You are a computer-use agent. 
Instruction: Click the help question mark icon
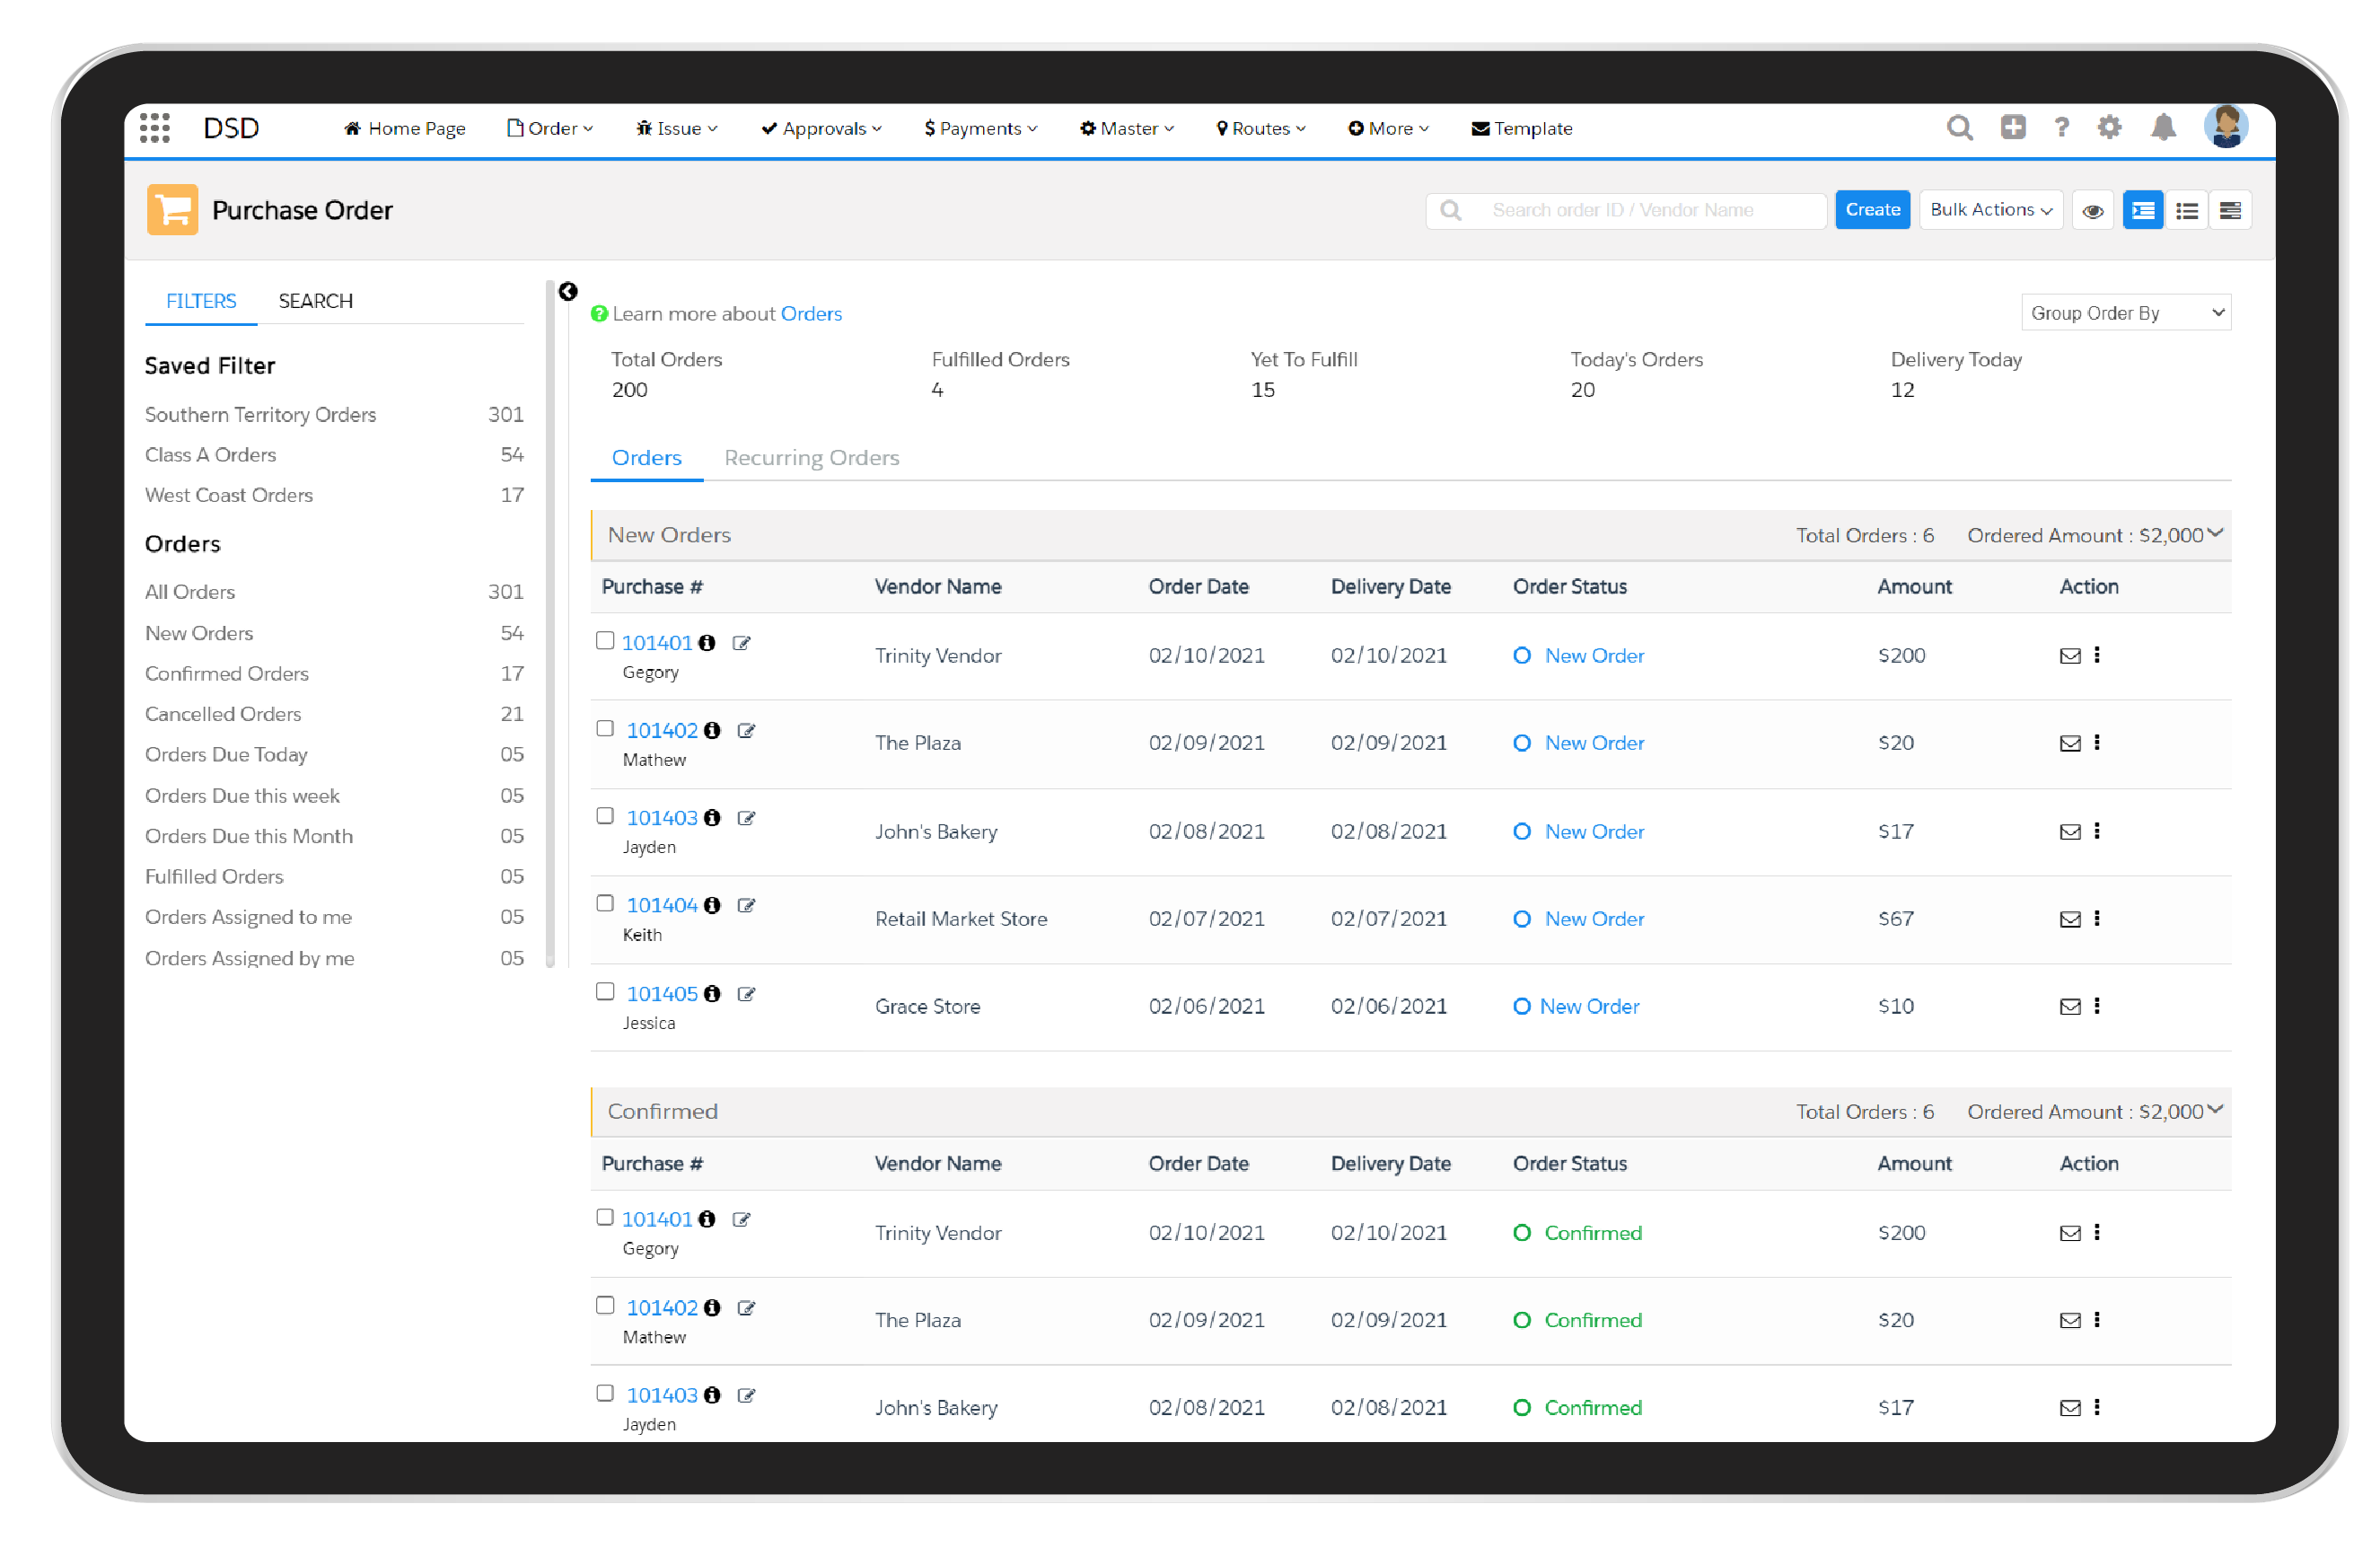click(x=2062, y=128)
